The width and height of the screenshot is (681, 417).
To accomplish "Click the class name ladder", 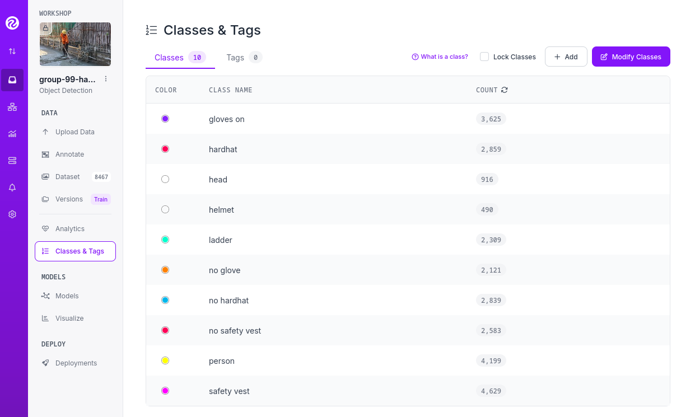I will pos(221,240).
